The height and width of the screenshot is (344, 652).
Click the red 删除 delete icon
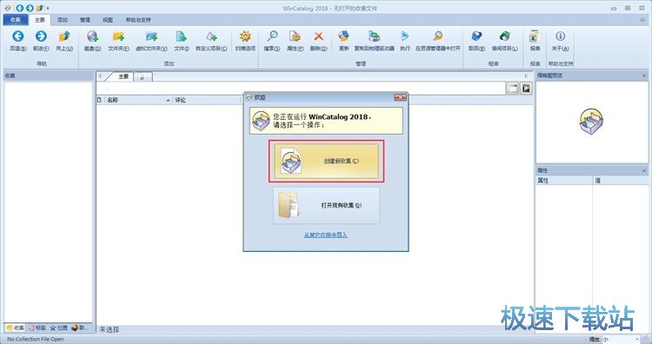coord(318,36)
